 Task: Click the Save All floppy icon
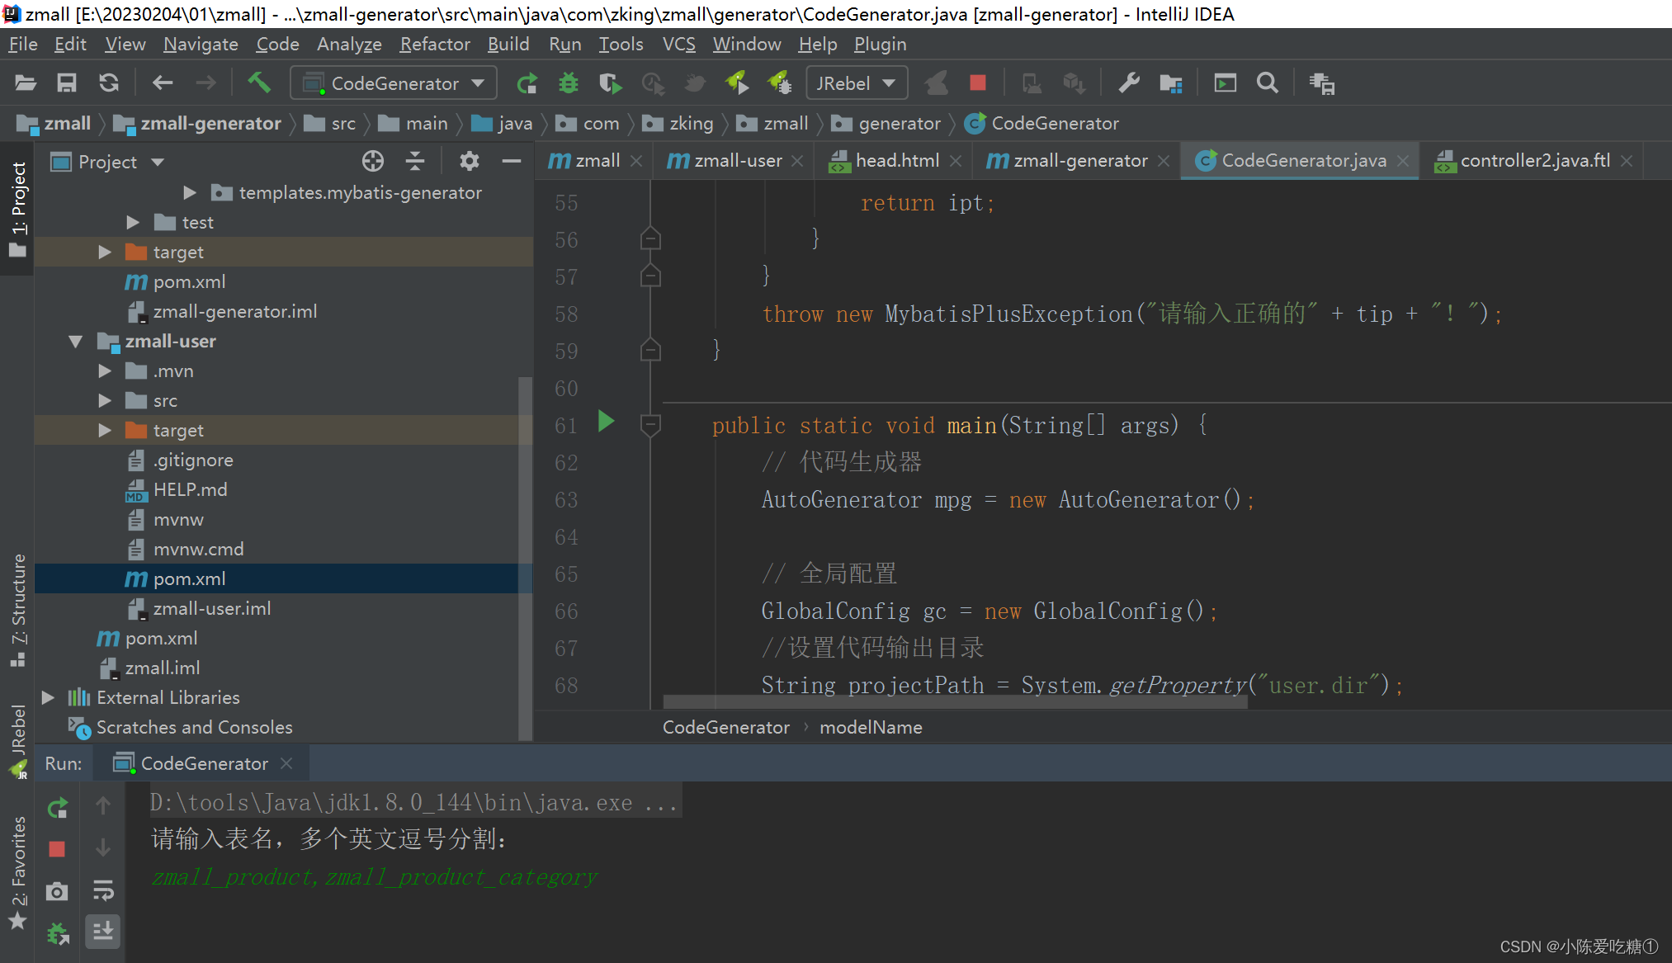pyautogui.click(x=67, y=83)
